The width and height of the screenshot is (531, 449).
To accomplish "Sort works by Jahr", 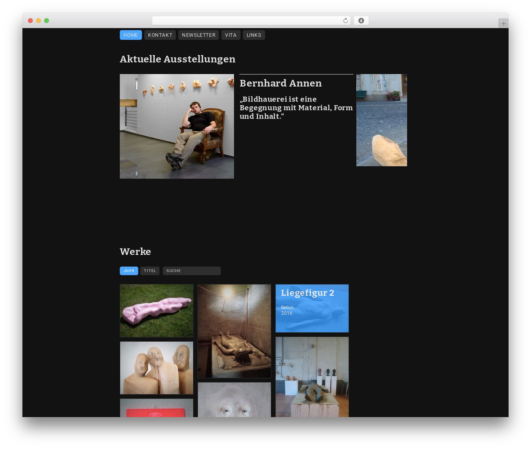I will 129,271.
